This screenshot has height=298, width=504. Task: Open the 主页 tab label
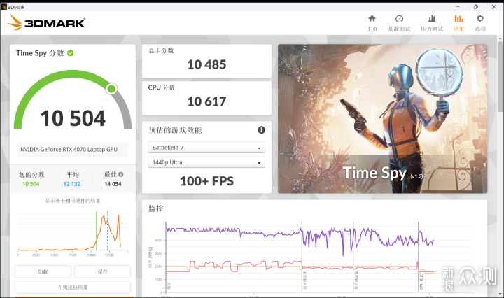tap(372, 29)
